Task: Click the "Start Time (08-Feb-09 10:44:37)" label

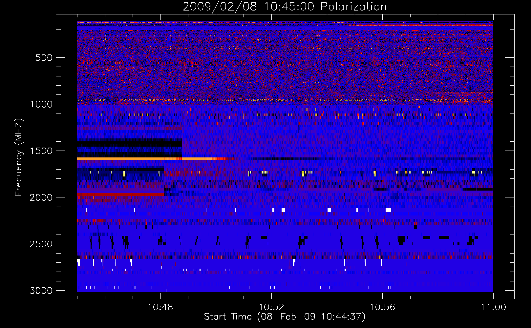Action: click(x=285, y=317)
